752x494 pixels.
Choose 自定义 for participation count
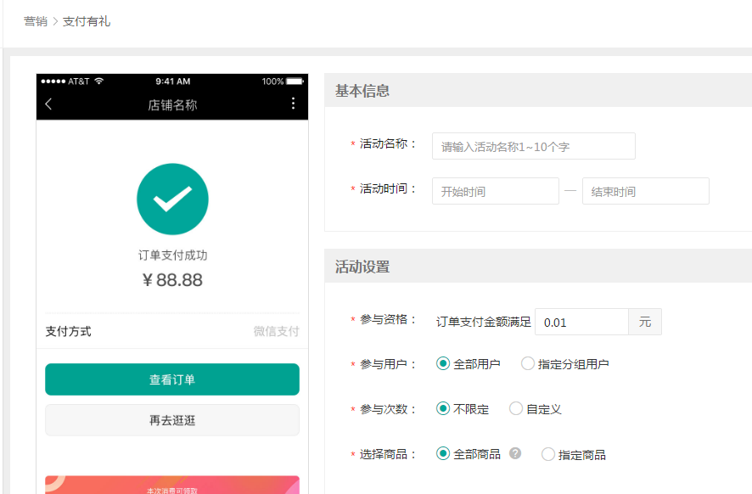[x=516, y=409]
